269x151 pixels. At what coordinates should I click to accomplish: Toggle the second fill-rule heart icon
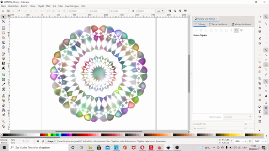point(241,30)
